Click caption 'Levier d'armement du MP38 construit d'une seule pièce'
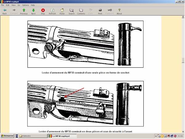This screenshot has height=139, width=185. click(85, 73)
